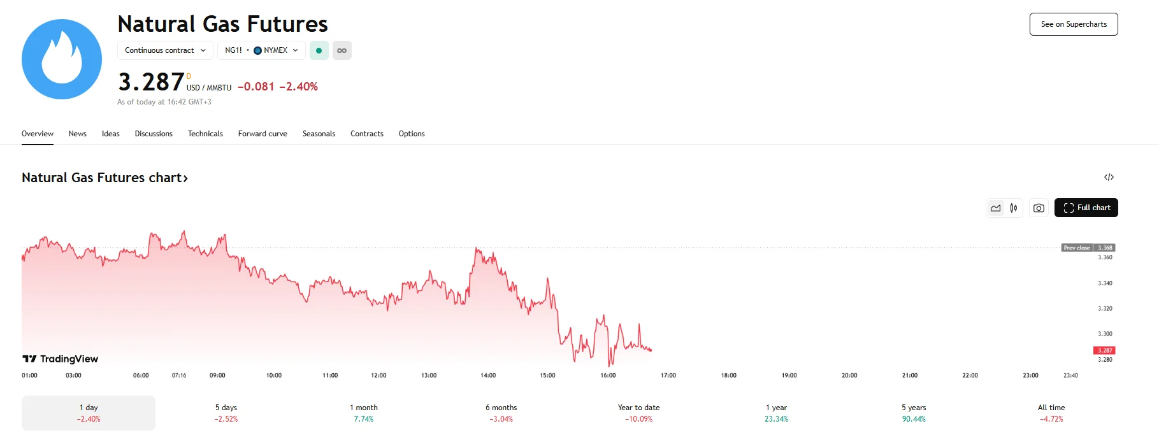Expand the Continuous contract dropdown
Image resolution: width=1159 pixels, height=435 pixels.
pos(165,50)
